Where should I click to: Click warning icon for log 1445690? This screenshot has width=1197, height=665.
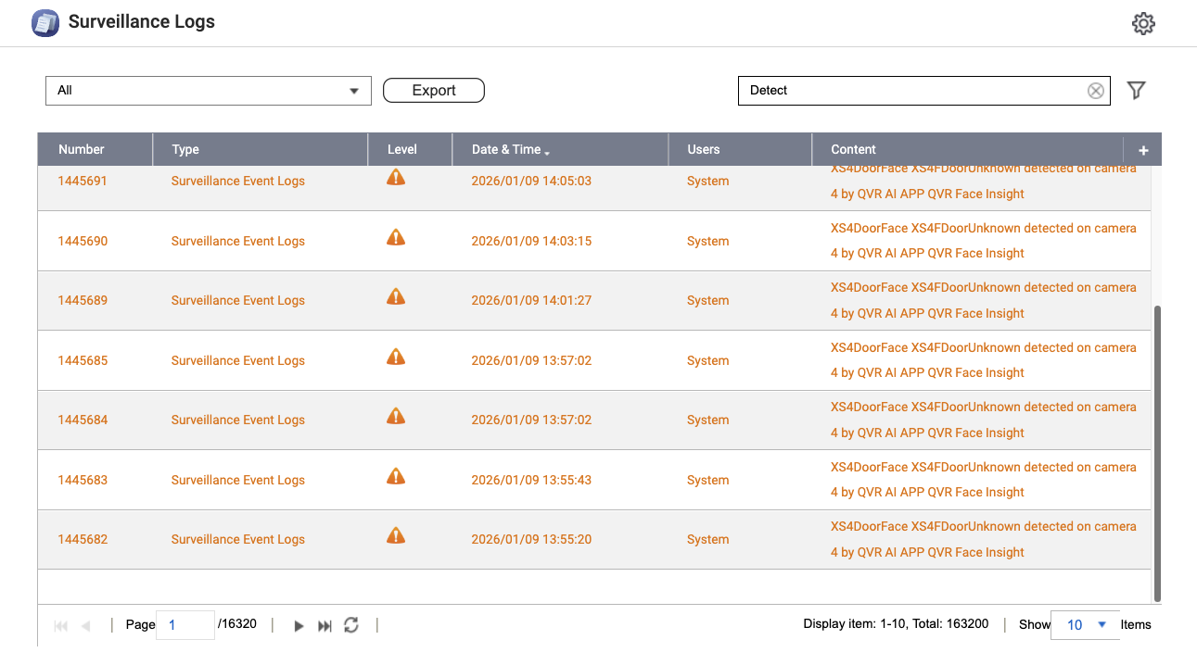click(x=396, y=238)
